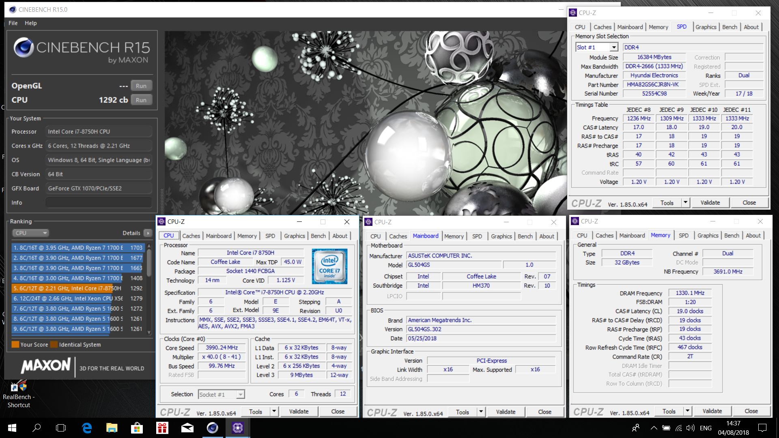Open Mainboard tab in Memory window

pyautogui.click(x=632, y=235)
